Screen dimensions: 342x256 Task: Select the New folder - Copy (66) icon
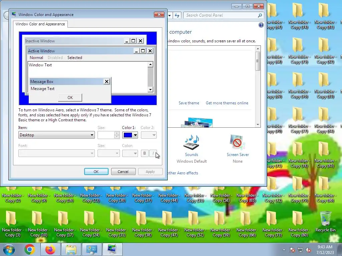(x=247, y=224)
